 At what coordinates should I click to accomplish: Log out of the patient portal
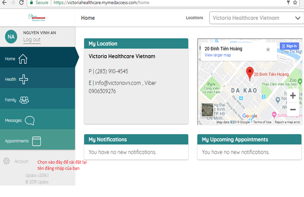pyautogui.click(x=32, y=40)
